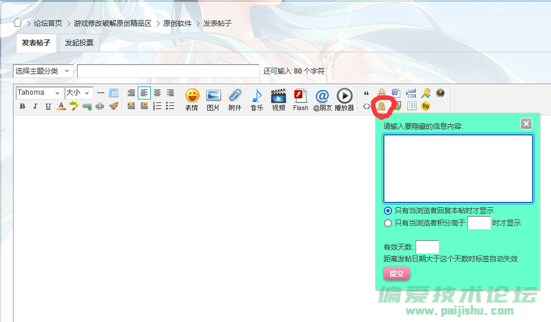Viewport: 551px width, 322px height.
Task: Toggle bold text formatting
Action: pos(22,107)
